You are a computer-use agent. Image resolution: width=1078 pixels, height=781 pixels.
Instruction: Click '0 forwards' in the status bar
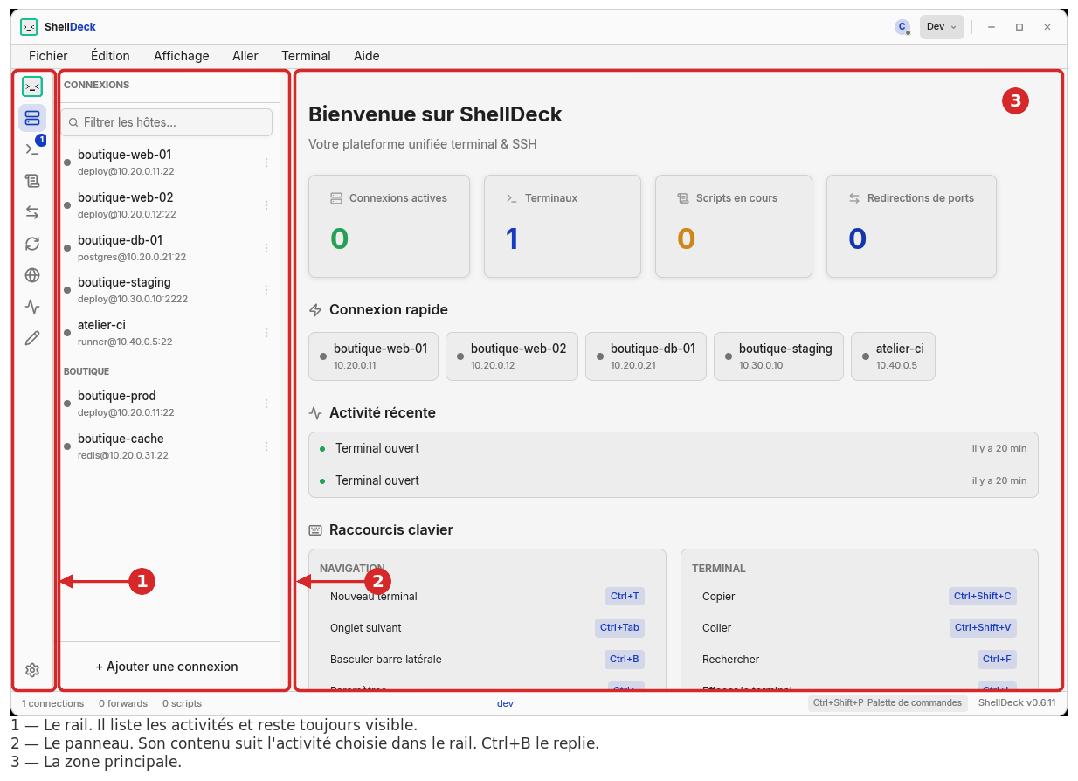(x=123, y=703)
